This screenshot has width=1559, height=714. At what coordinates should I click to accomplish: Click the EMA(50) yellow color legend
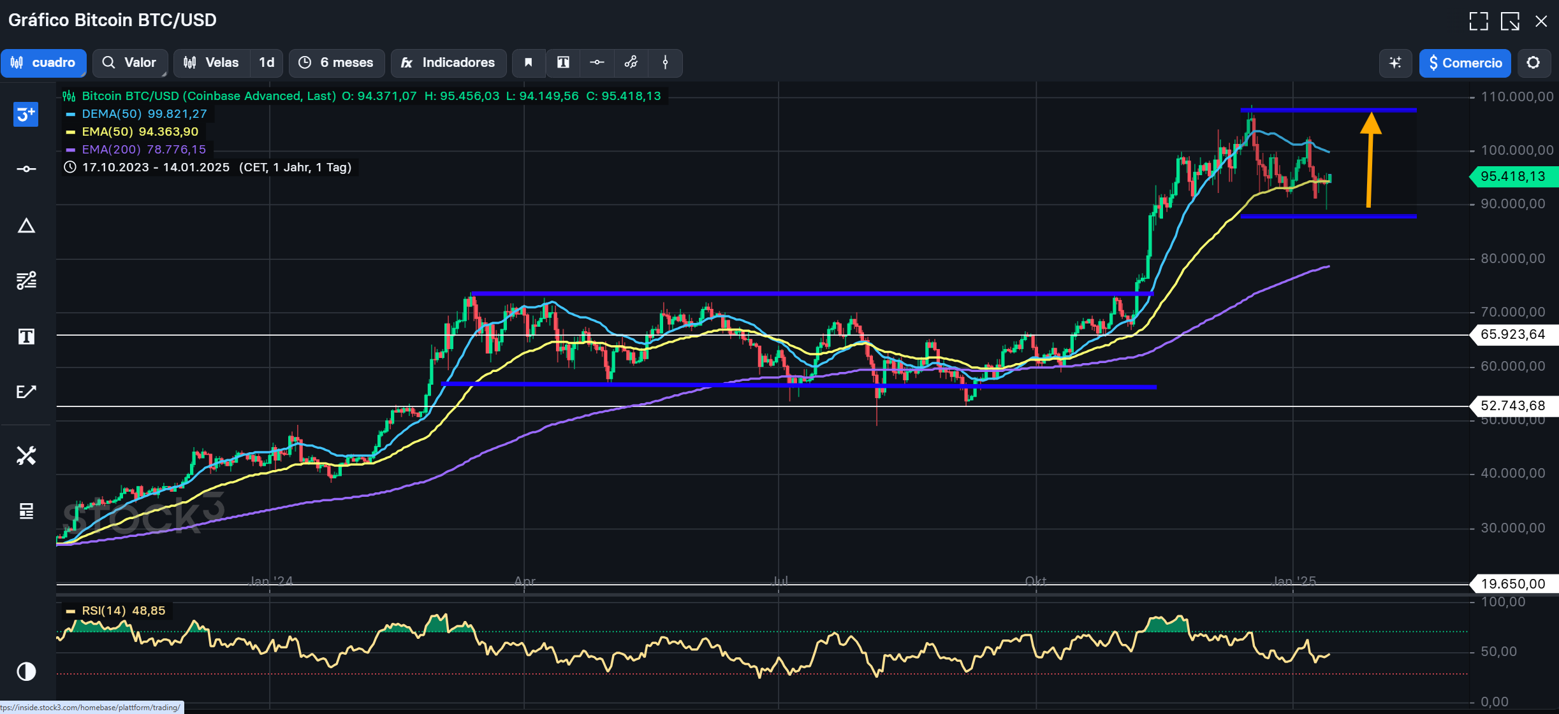(71, 132)
